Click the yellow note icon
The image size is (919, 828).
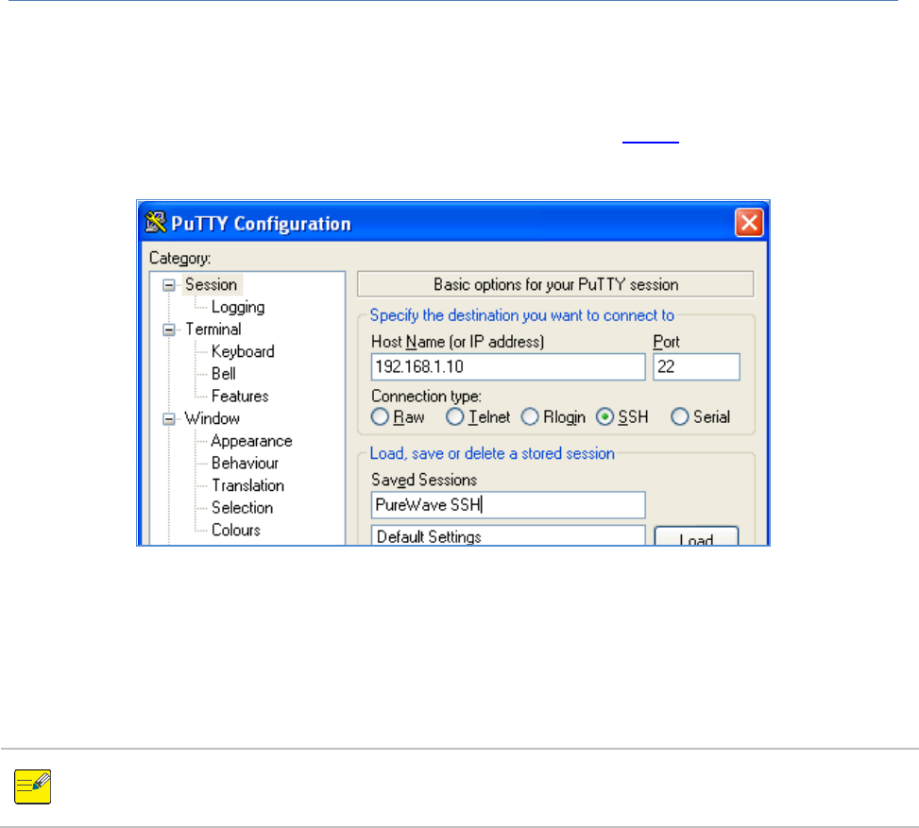coord(32,786)
